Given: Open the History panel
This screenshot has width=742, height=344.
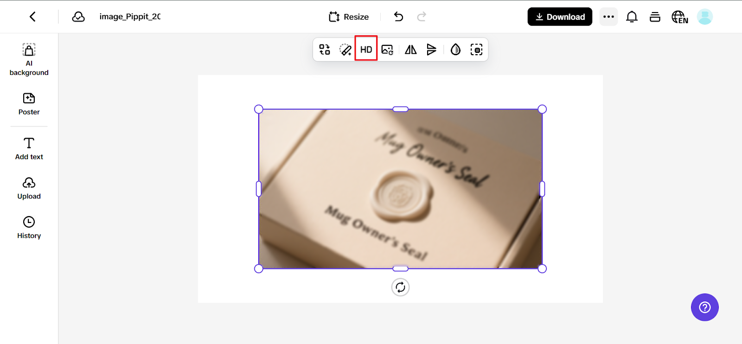Looking at the screenshot, I should point(29,227).
